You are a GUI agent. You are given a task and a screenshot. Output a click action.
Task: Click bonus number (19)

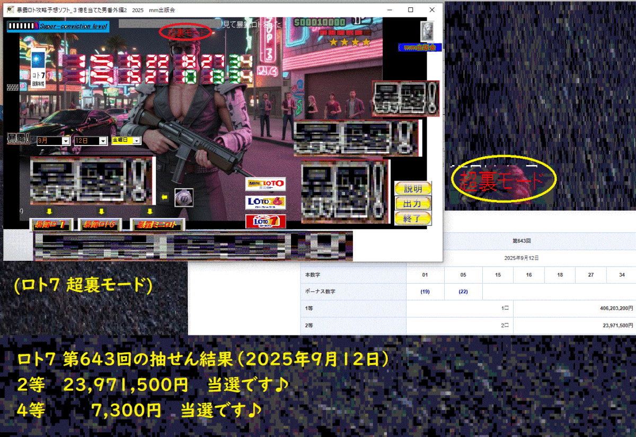click(425, 292)
